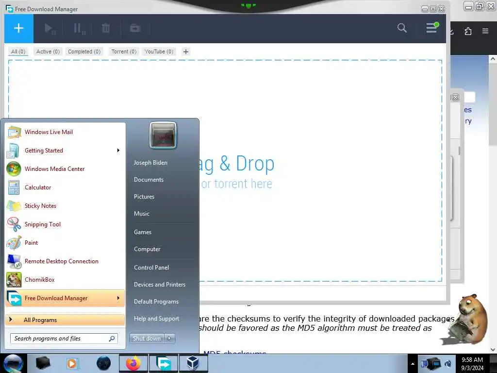
Task: Click the search magnifier in Start menu
Action: (112, 339)
